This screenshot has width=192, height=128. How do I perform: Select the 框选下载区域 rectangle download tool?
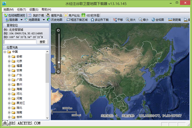77,20
